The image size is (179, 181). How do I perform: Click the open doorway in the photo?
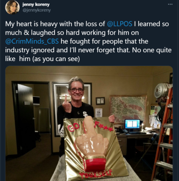point(31,119)
